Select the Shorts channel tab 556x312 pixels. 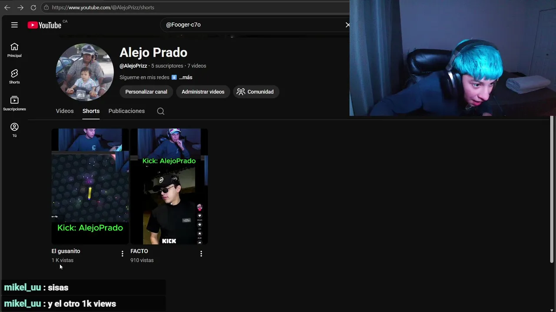tap(91, 111)
